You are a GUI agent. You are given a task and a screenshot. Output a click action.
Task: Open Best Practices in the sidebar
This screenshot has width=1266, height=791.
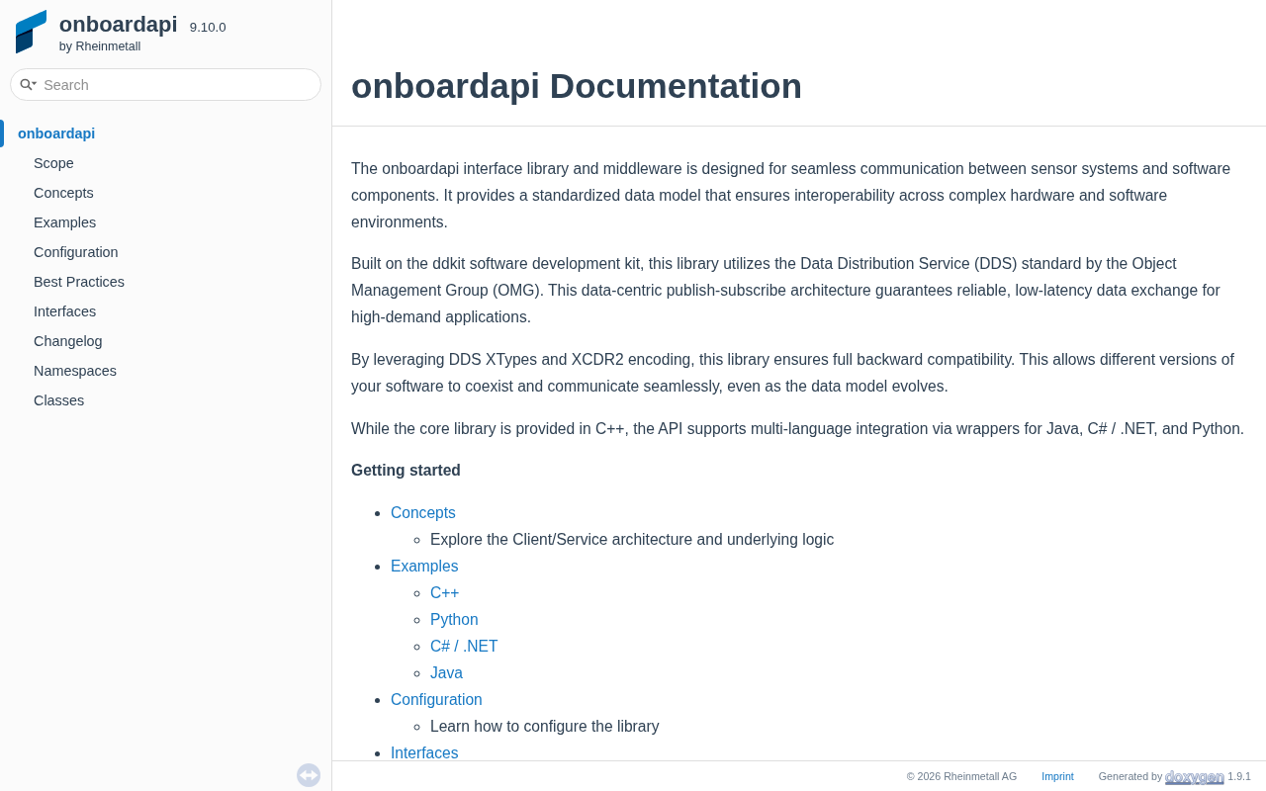79,282
